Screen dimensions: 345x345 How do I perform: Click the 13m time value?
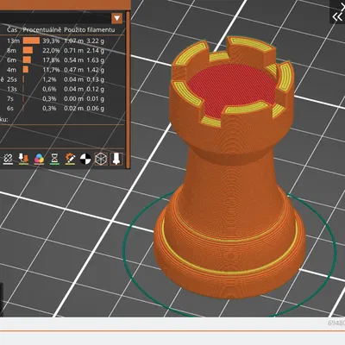(x=13, y=41)
